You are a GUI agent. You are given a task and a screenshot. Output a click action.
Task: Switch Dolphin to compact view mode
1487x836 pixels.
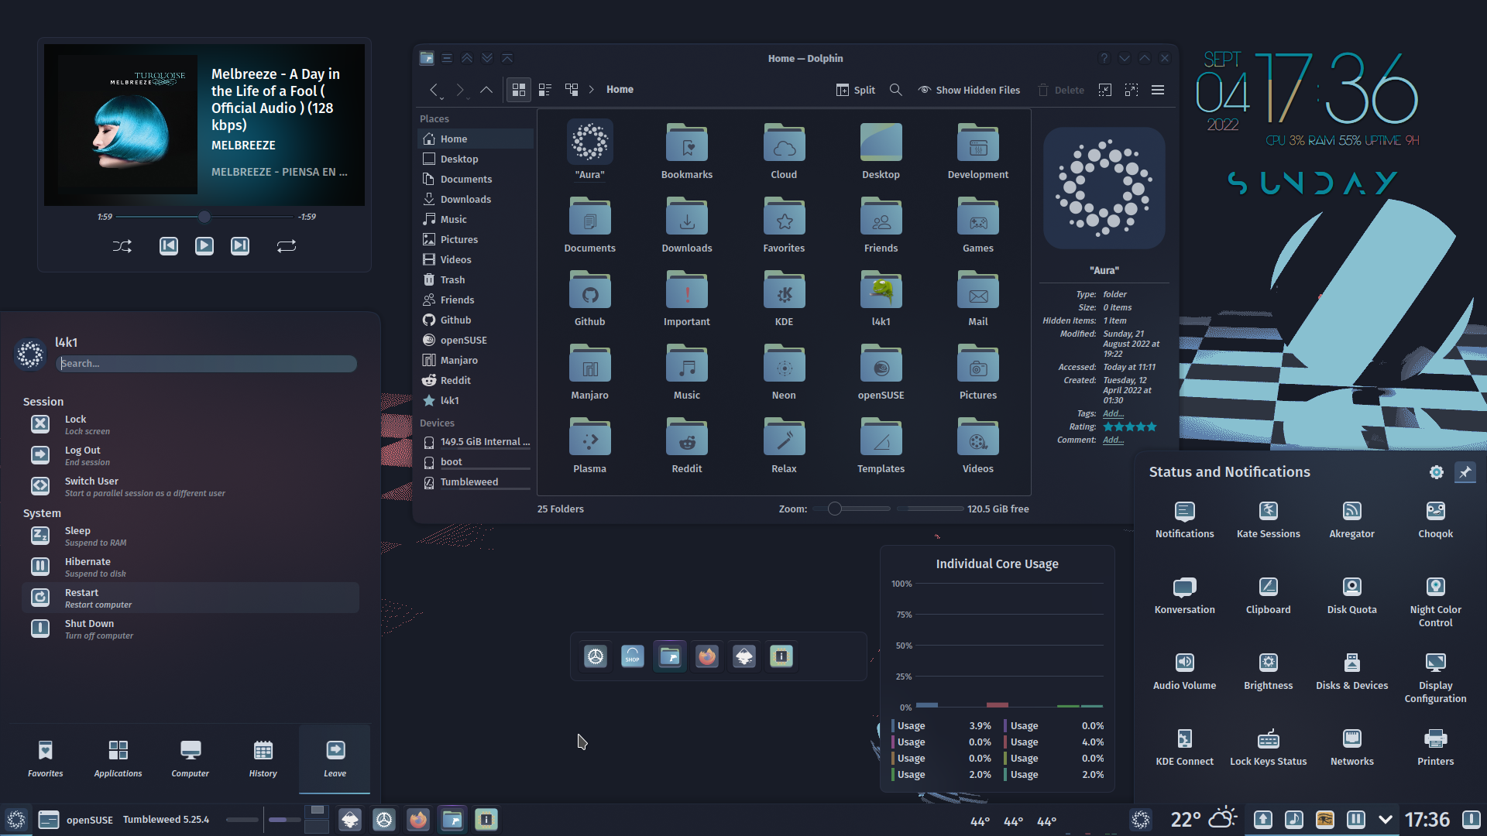pyautogui.click(x=545, y=90)
